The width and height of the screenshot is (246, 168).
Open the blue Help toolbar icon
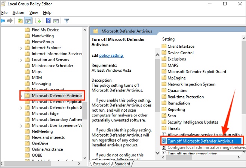point(48,21)
